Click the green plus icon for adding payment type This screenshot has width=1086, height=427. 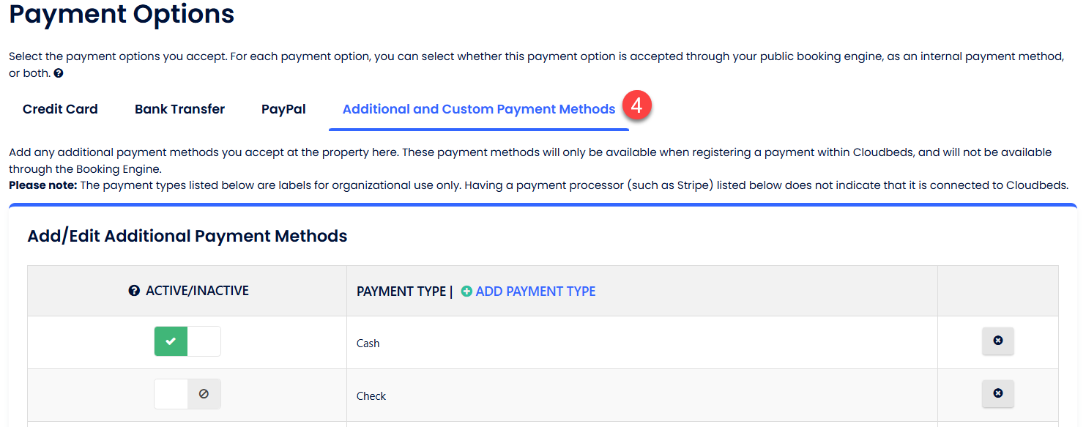(x=466, y=292)
